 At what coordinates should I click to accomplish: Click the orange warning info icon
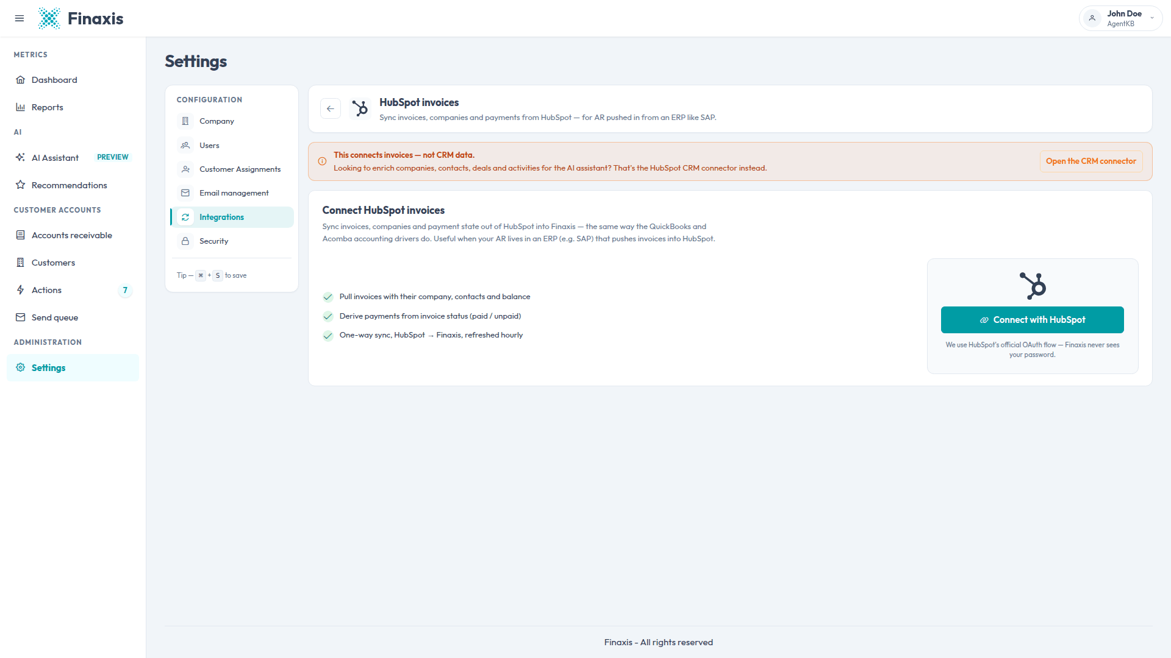pos(322,161)
